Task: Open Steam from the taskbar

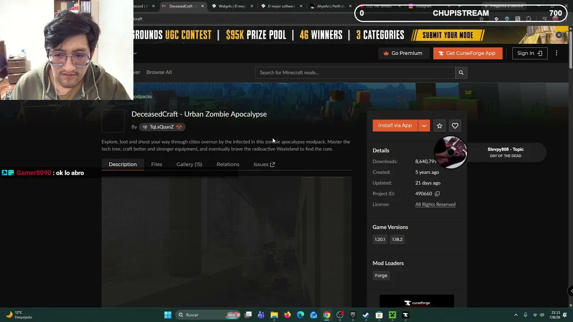Action: (366, 315)
